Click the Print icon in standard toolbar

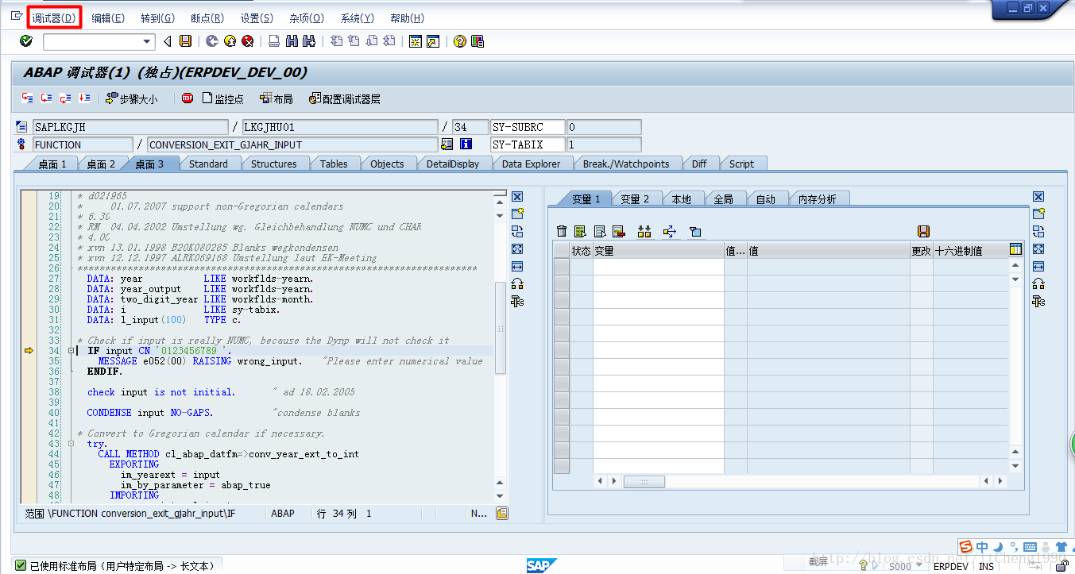coord(273,41)
